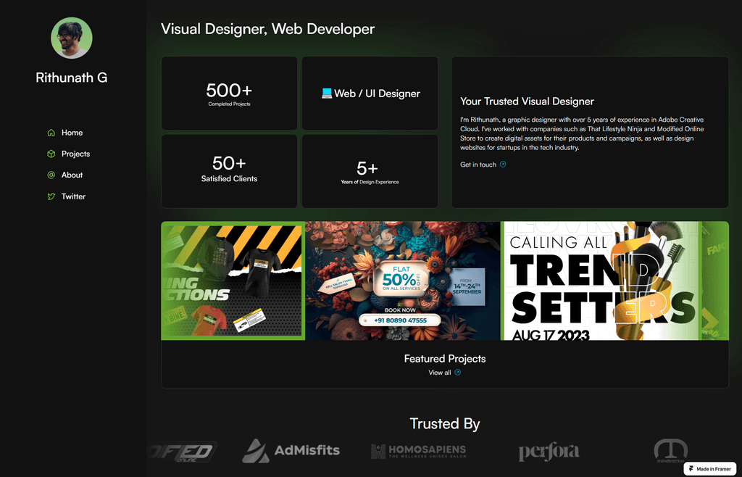The height and width of the screenshot is (477, 742).
Task: Click the 5+ Years of Design Experience card
Action: [x=370, y=171]
